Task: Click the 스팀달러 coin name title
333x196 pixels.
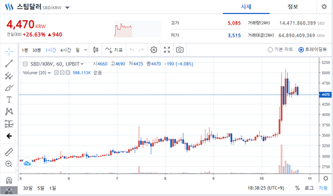Action: [29, 7]
